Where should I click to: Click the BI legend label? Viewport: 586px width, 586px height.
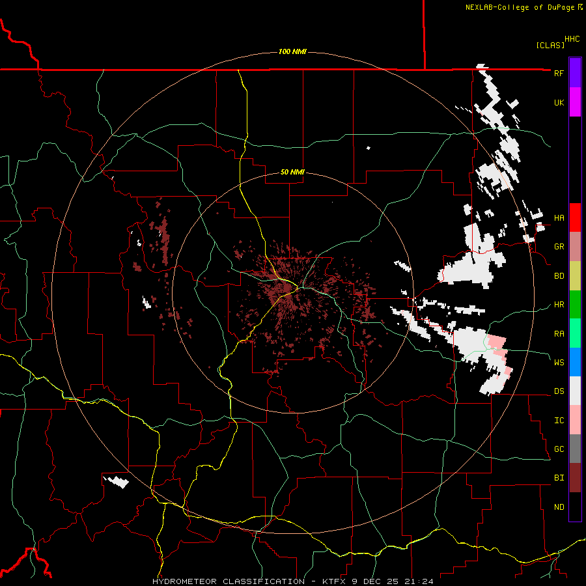[559, 478]
